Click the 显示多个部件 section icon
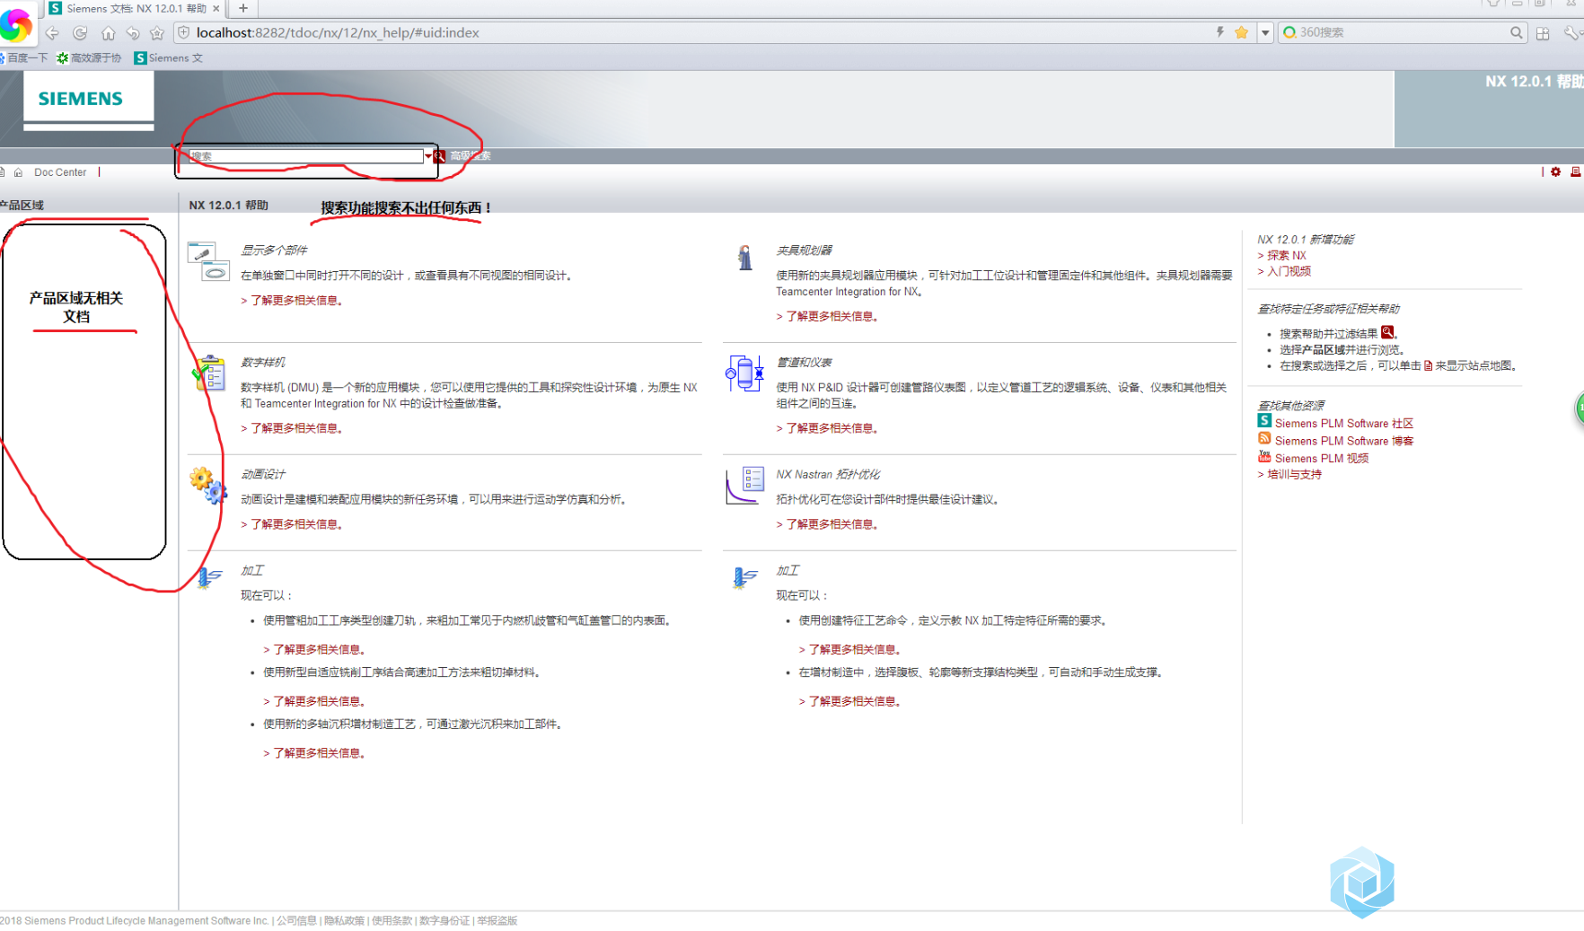 pyautogui.click(x=208, y=261)
